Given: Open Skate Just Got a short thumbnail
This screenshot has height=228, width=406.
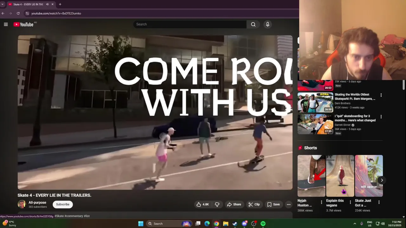Looking at the screenshot, I should coord(369,176).
